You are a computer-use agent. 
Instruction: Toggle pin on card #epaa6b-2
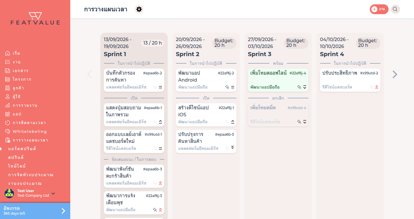(x=155, y=87)
